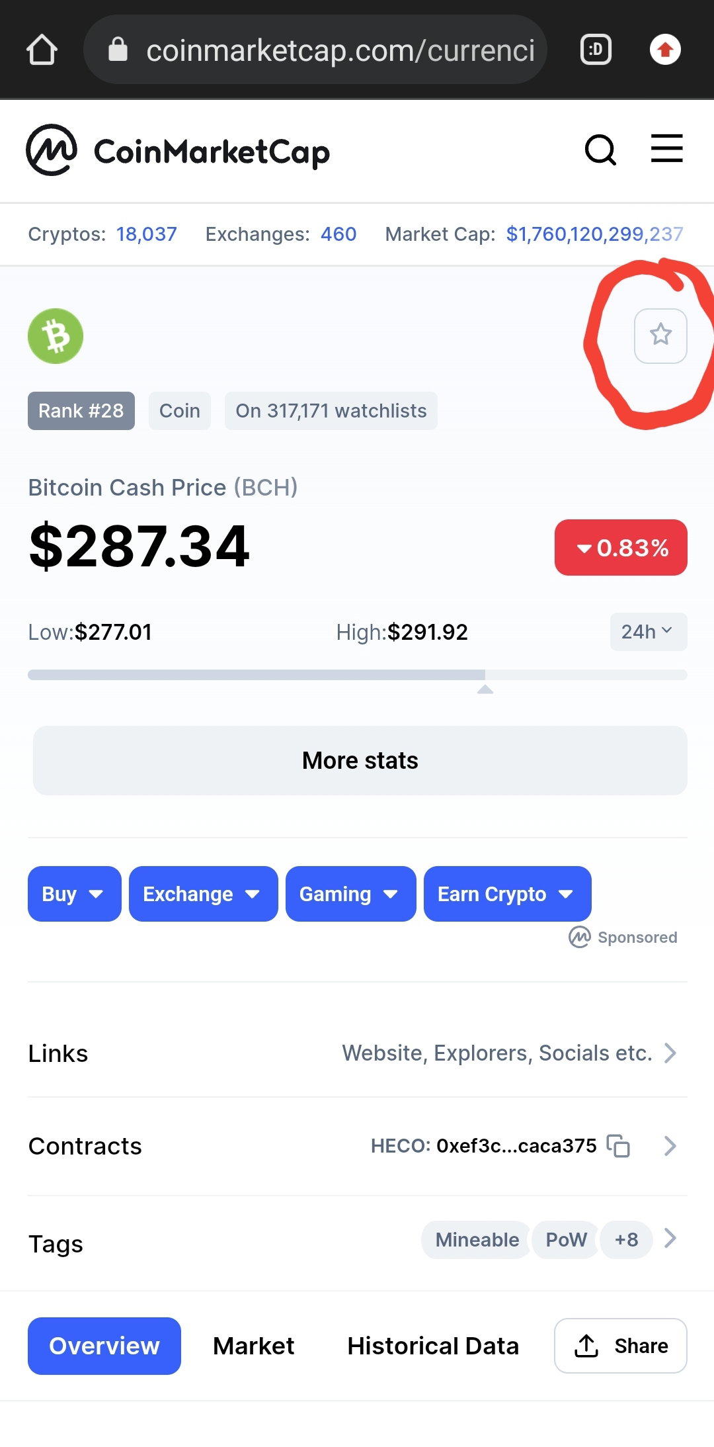Toggle the watchlist star for Bitcoin Cash
Image resolution: width=714 pixels, height=1447 pixels.
[660, 335]
